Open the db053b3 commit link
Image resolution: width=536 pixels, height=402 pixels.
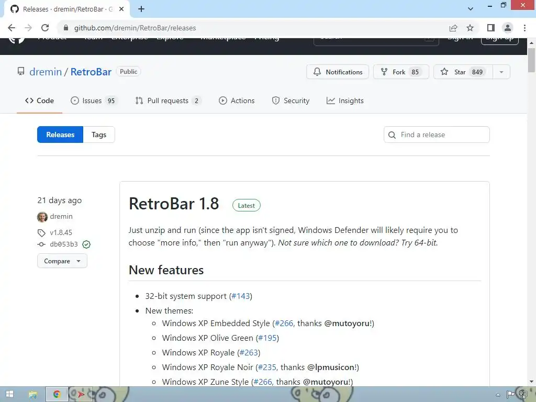click(63, 244)
